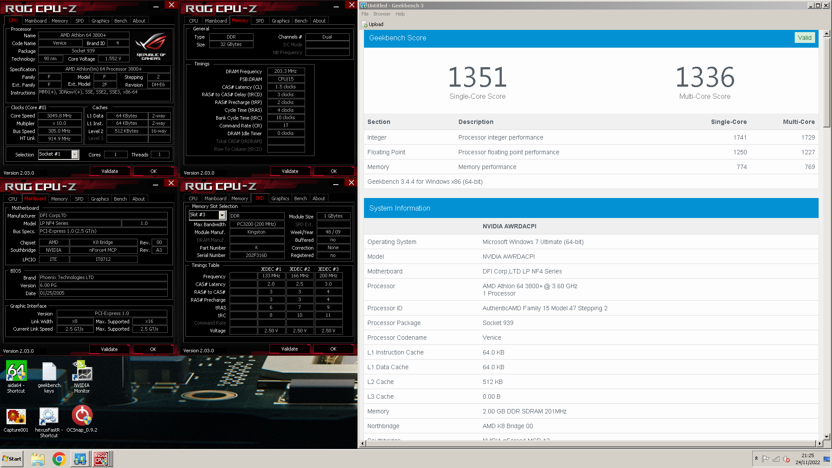Viewport: 832px width, 468px height.
Task: Maximize the Geekbench 3 window
Action: (x=818, y=6)
